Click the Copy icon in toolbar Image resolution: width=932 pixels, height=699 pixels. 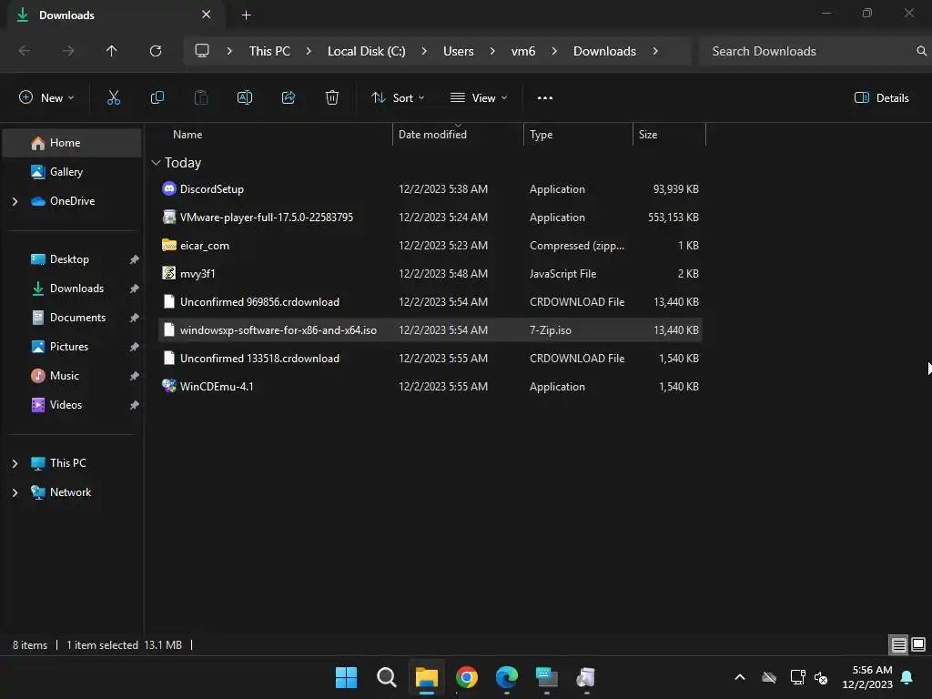click(157, 98)
